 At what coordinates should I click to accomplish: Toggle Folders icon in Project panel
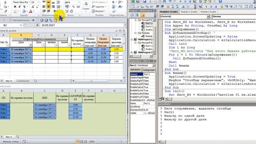(142, 15)
